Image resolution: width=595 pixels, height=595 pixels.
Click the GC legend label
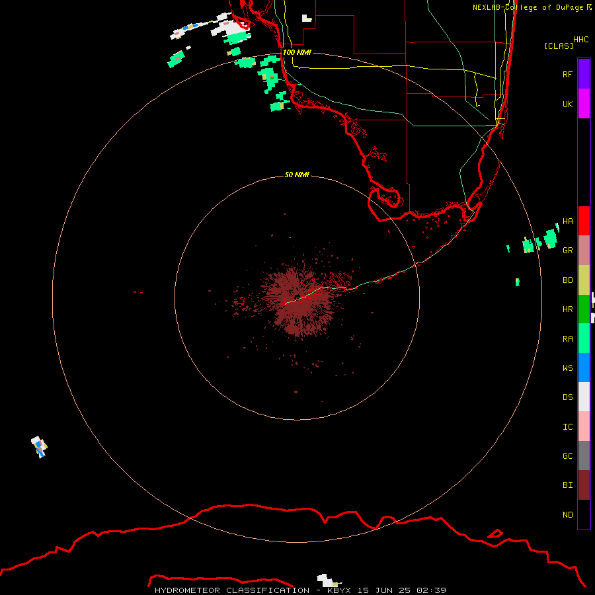coord(567,456)
